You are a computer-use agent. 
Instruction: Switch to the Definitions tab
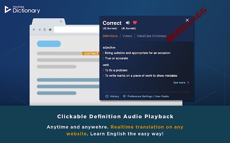pos(110,36)
